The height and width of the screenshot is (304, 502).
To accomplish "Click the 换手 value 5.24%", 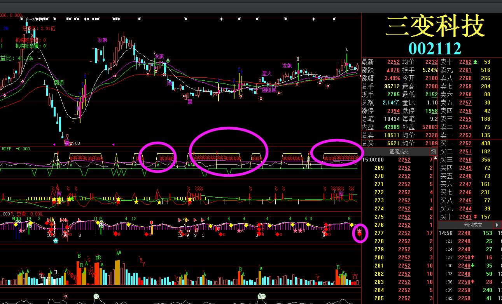I will coord(430,70).
